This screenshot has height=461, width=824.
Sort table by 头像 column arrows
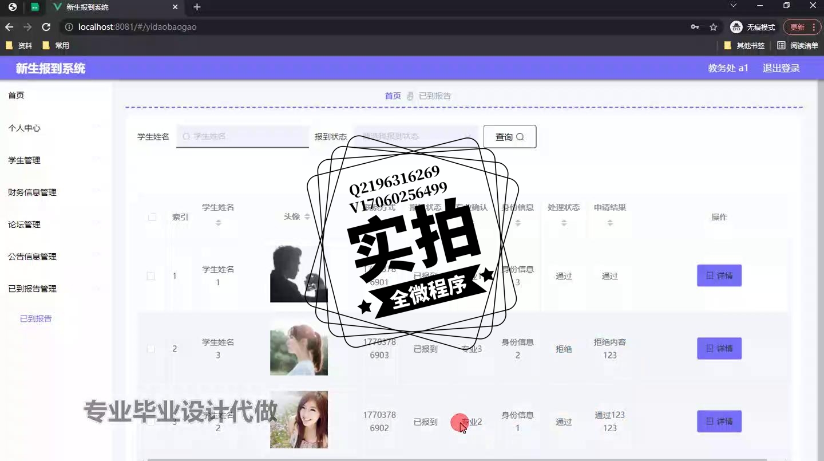click(x=307, y=216)
